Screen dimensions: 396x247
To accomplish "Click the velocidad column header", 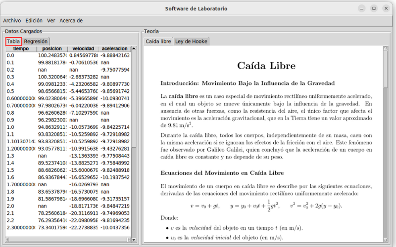I will pos(83,49).
